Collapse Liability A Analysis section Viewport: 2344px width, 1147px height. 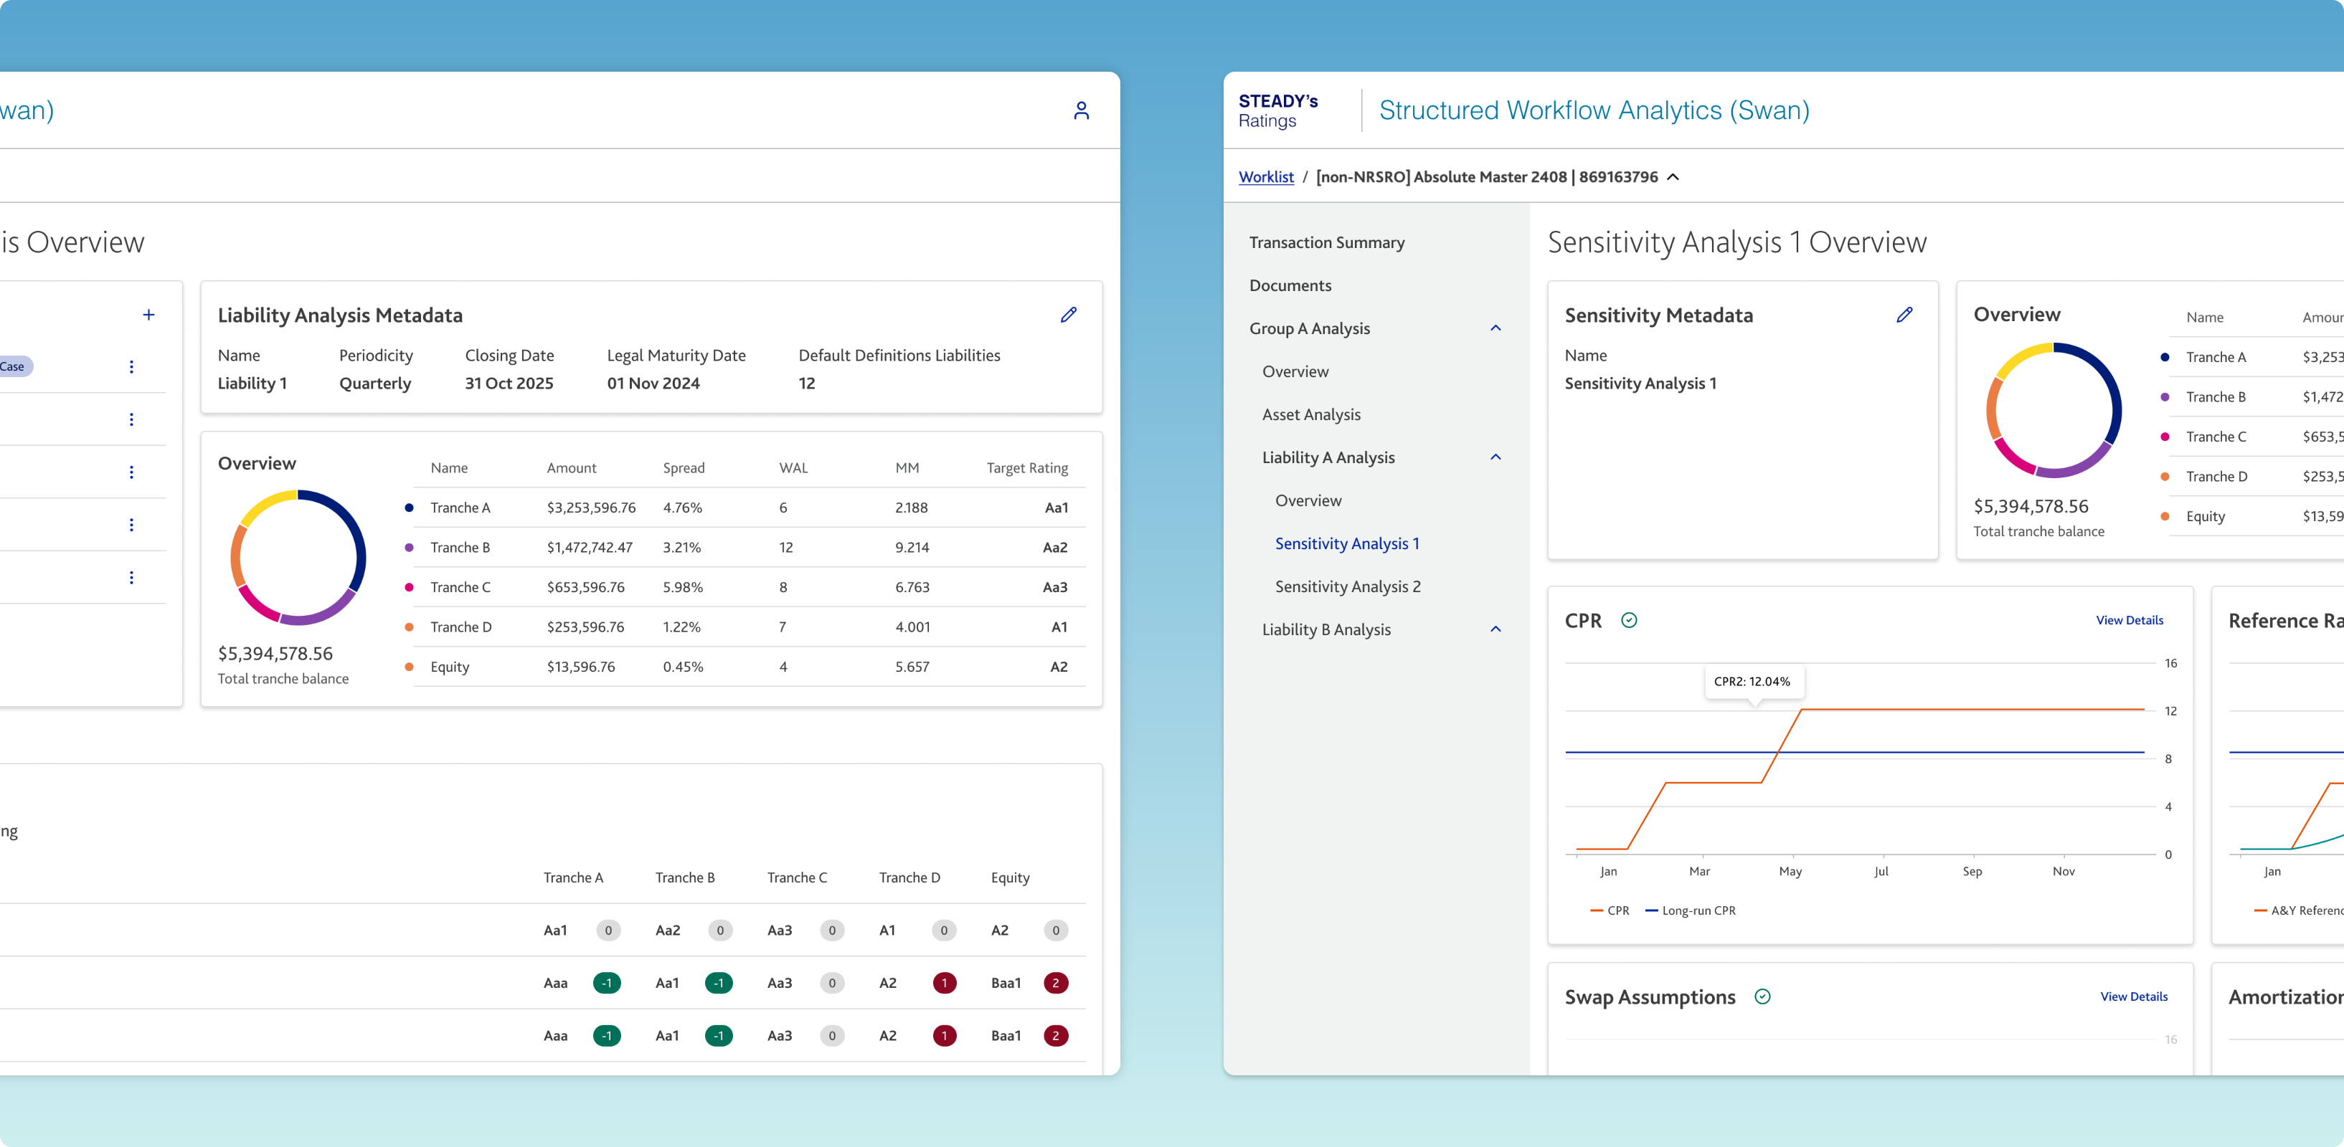tap(1495, 457)
